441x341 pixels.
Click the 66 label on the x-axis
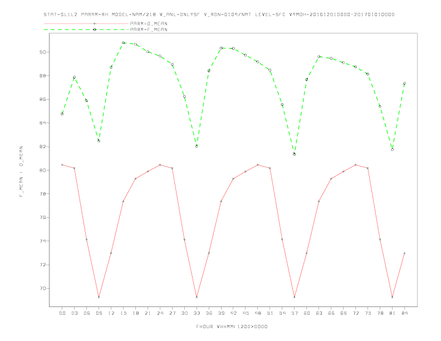point(331,313)
